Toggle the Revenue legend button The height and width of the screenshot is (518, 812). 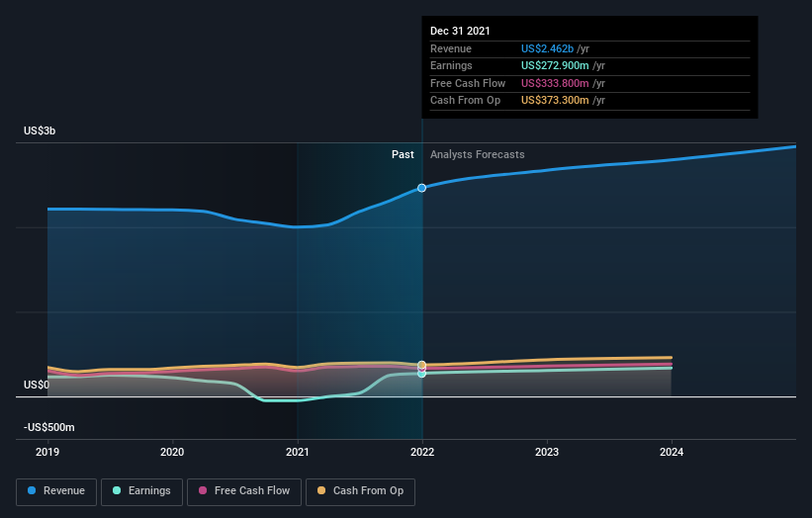pos(56,491)
